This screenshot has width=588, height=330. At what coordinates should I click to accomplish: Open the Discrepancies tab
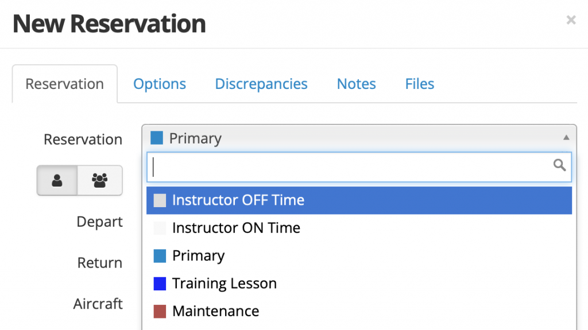tap(261, 84)
